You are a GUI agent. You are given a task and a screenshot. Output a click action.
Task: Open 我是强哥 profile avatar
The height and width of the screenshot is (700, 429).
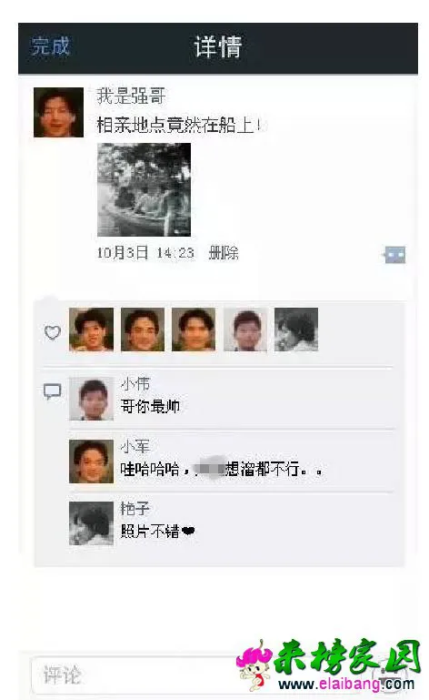pyautogui.click(x=58, y=112)
